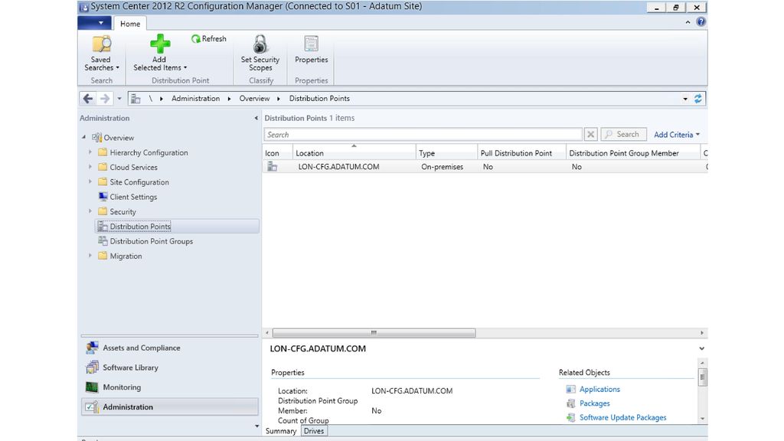Select the Distribution Points tree item
784x441 pixels.
pos(177,227)
